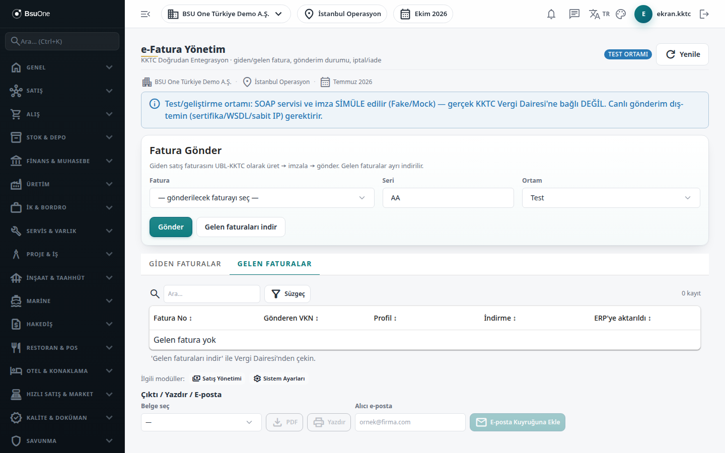The image size is (725, 453).
Task: Click the Gönder button
Action: [x=171, y=227]
